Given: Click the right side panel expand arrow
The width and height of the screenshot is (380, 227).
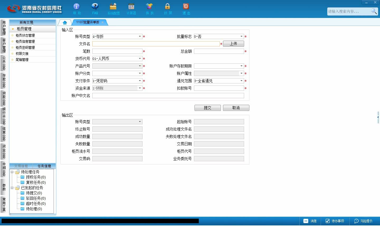Looking at the screenshot, I should click(378, 117).
